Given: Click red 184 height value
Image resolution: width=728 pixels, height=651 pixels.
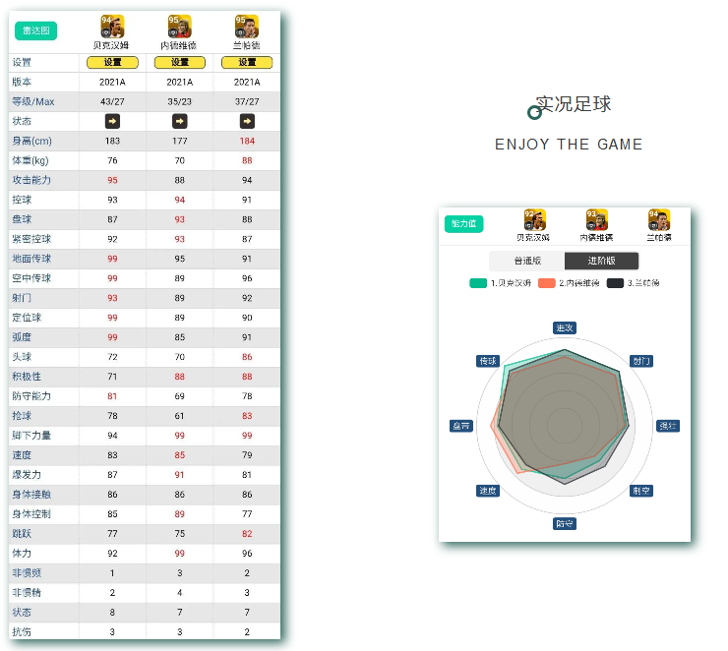Looking at the screenshot, I should point(247,141).
